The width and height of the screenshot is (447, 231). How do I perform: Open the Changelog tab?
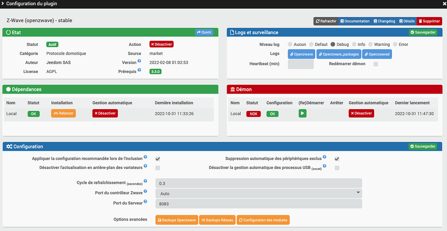tap(384, 21)
